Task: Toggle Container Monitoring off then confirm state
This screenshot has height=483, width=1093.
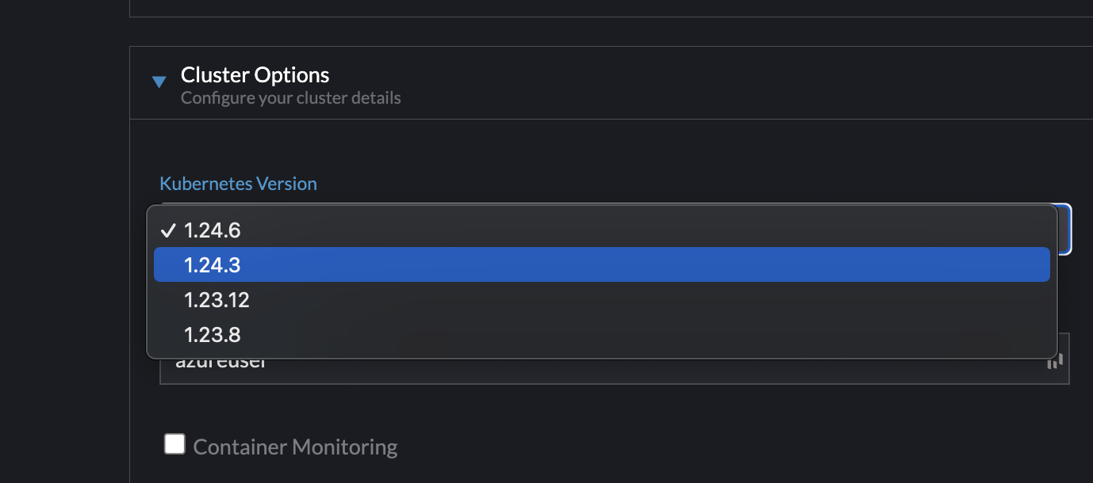Action: (174, 443)
